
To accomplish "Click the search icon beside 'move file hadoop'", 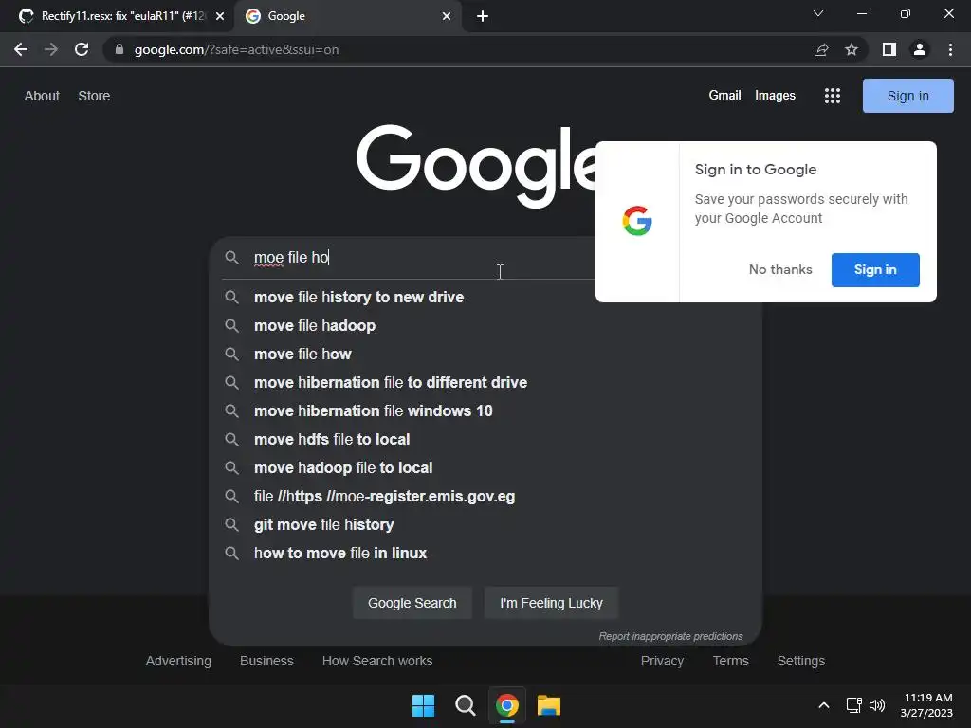I will [x=231, y=326].
